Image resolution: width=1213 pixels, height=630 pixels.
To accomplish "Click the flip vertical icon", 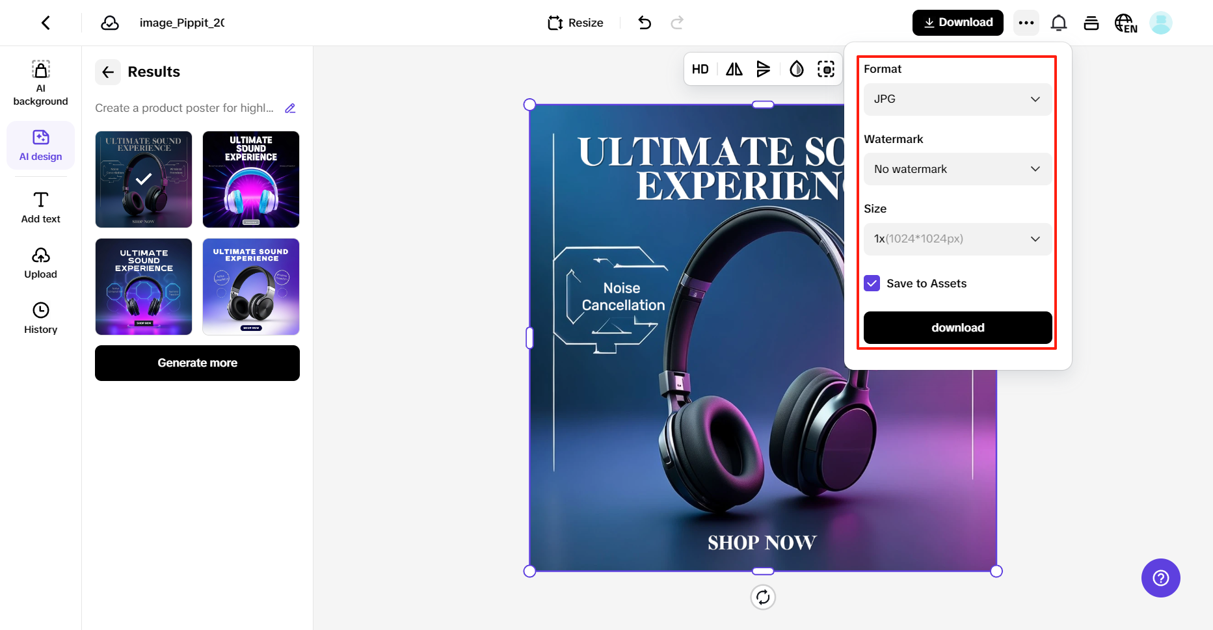I will tap(764, 69).
